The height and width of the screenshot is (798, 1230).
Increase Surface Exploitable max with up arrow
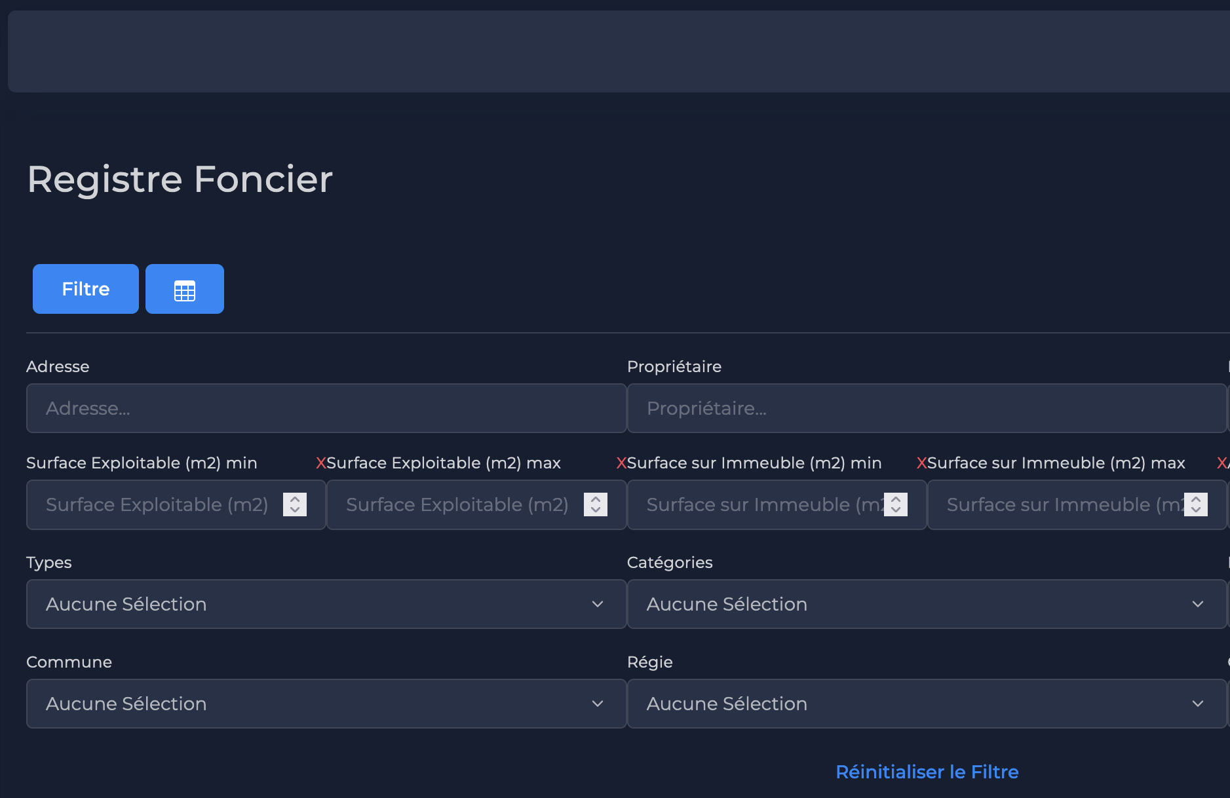[x=595, y=499]
